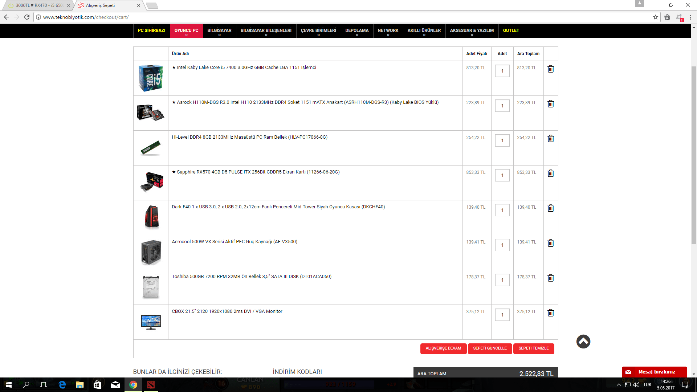Click the SEPETİ GÜNCELLE button
This screenshot has width=697, height=392.
point(490,348)
